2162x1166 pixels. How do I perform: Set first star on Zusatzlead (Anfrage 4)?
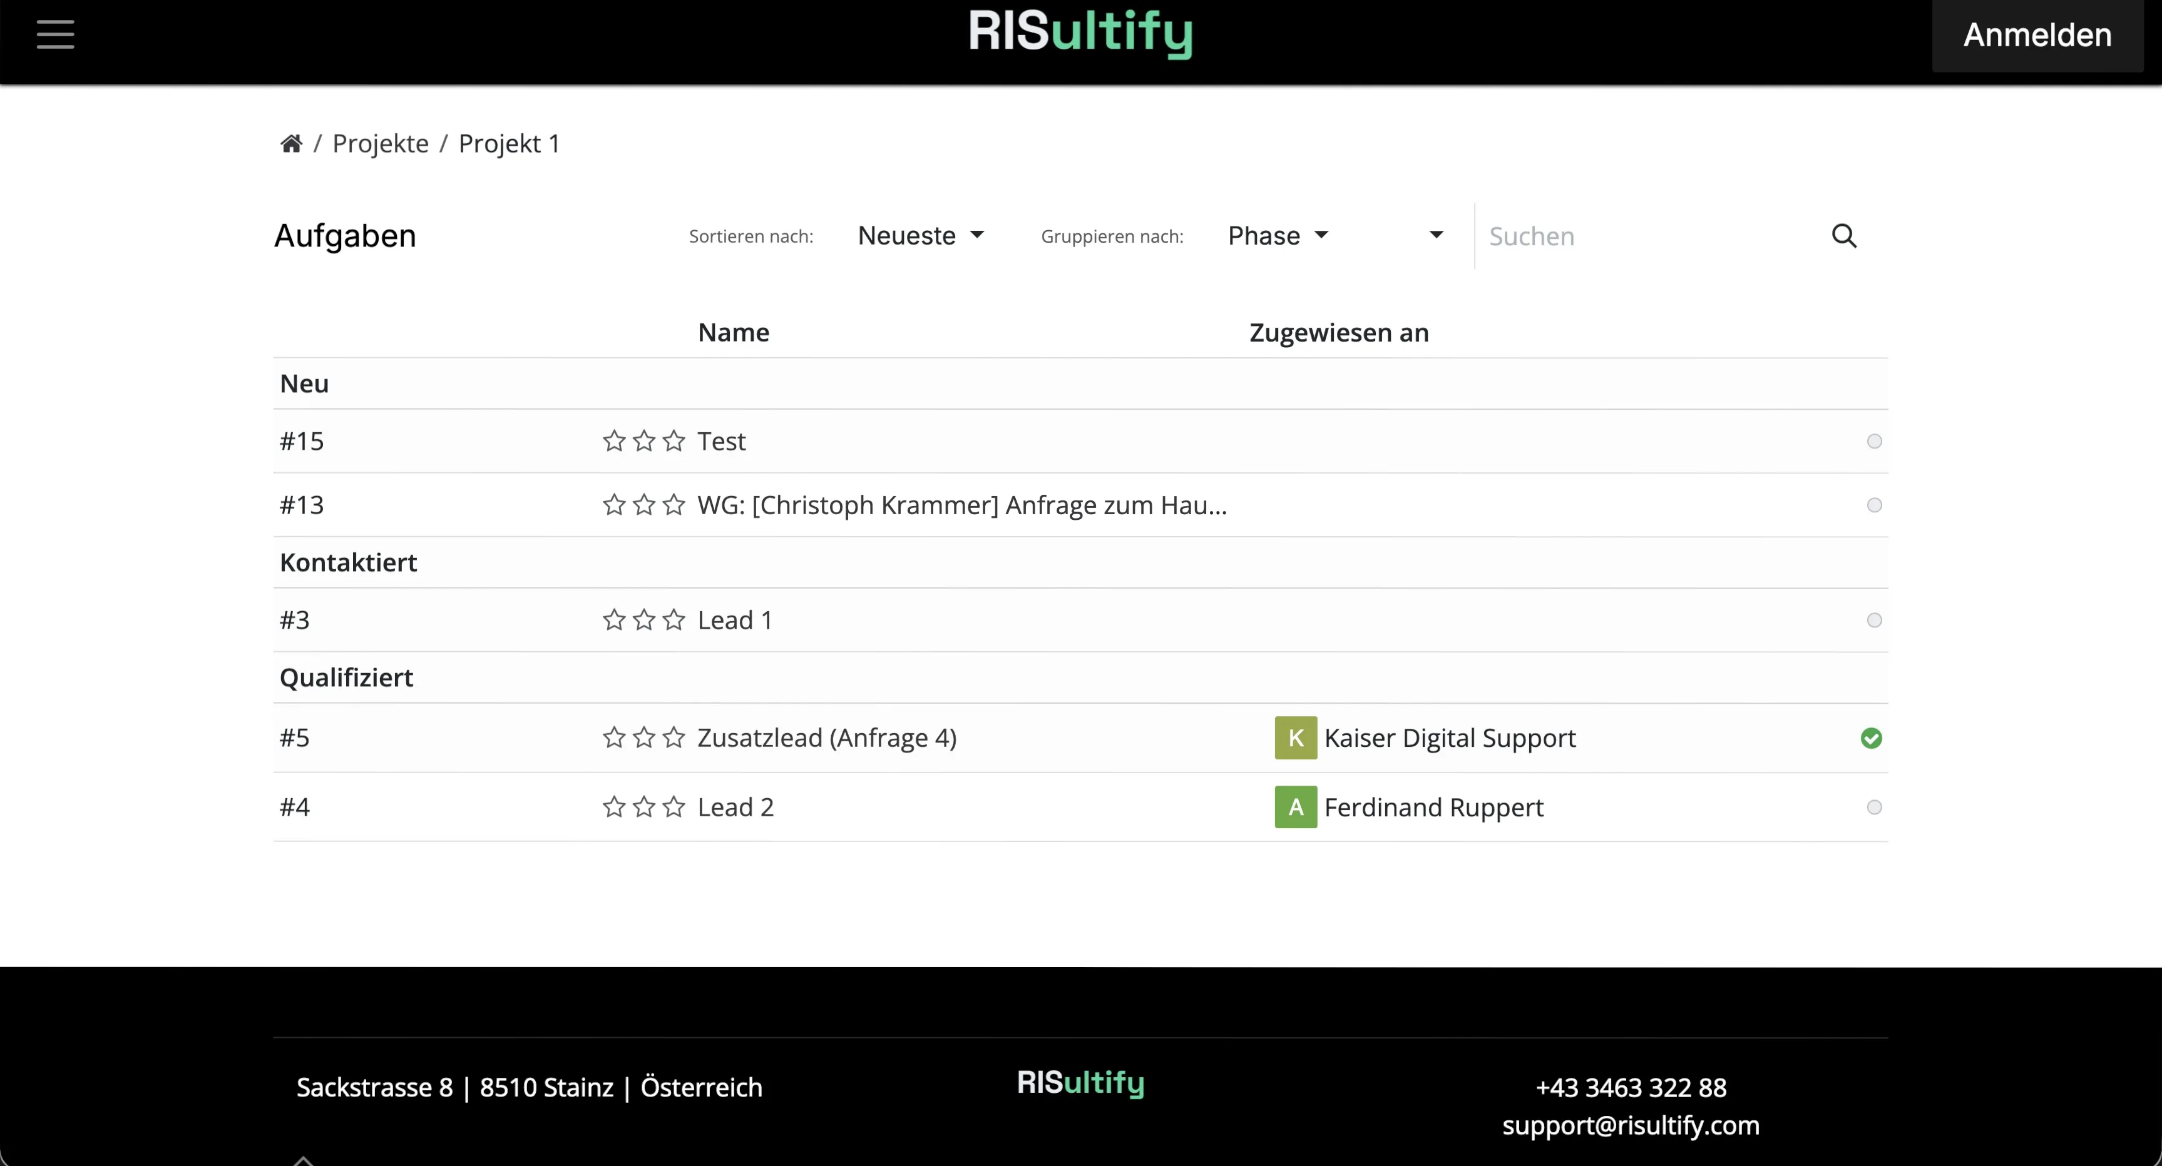point(614,738)
